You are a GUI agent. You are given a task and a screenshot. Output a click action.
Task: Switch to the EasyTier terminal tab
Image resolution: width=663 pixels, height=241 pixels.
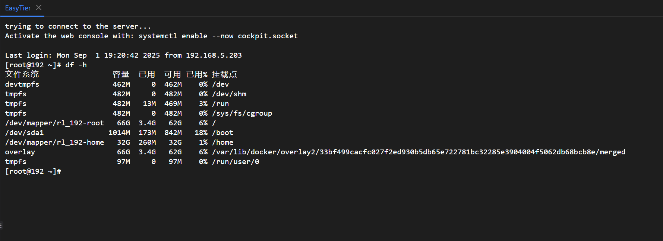18,8
